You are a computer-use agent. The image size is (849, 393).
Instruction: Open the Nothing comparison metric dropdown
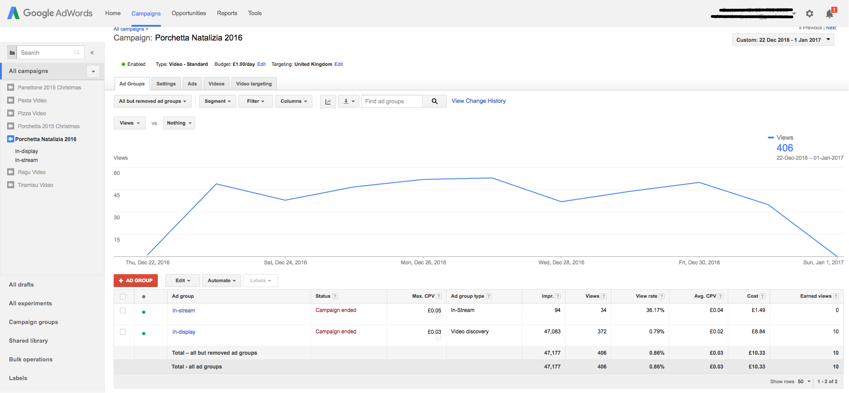pyautogui.click(x=179, y=123)
